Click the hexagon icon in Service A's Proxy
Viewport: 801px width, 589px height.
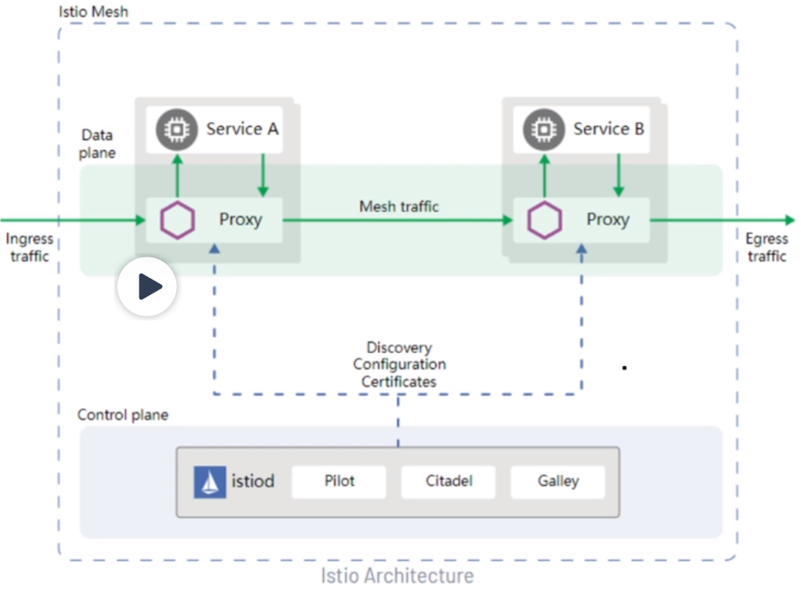click(x=177, y=220)
